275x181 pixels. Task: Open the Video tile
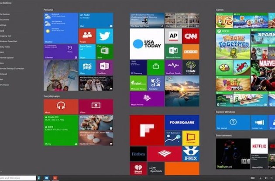(96, 106)
